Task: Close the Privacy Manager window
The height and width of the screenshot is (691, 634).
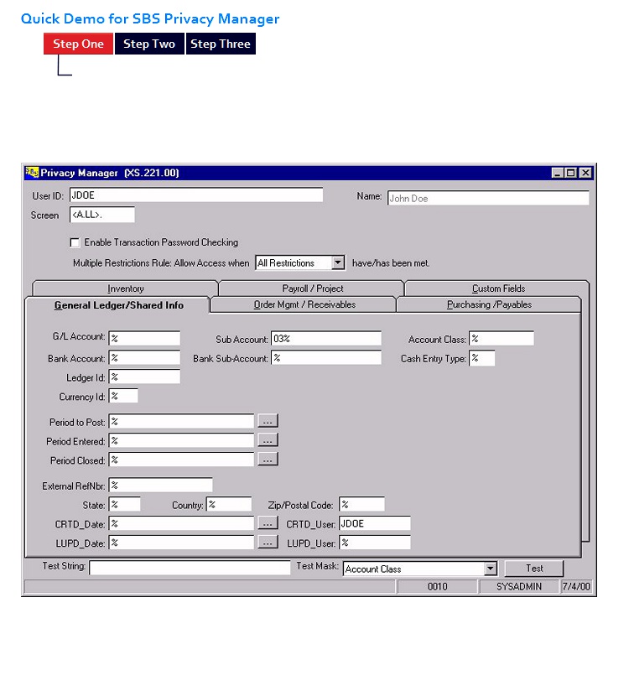Action: (585, 173)
